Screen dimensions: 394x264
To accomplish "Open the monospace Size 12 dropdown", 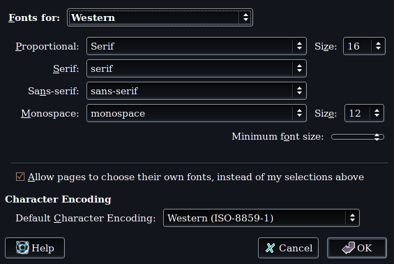I will (364, 113).
